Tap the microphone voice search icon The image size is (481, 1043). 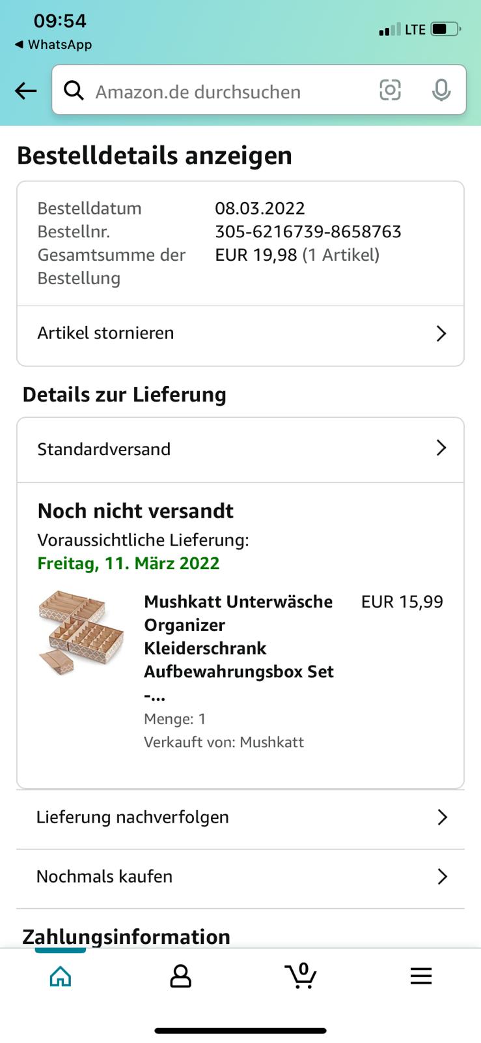441,90
